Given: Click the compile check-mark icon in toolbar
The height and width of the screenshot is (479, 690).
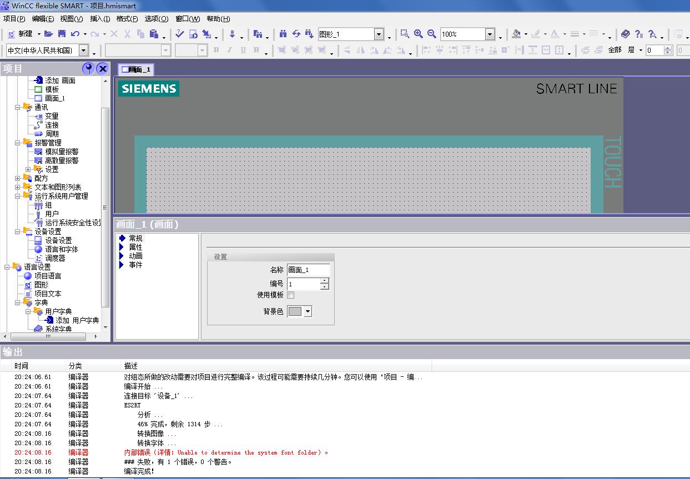Looking at the screenshot, I should [x=179, y=34].
